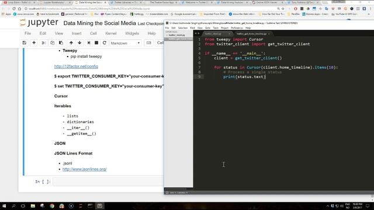Toggle Sublime Text side bar via status icon

point(167,192)
